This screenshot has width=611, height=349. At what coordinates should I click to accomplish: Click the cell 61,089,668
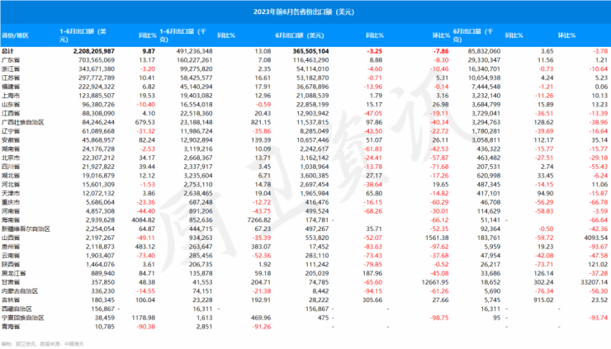click(98, 131)
